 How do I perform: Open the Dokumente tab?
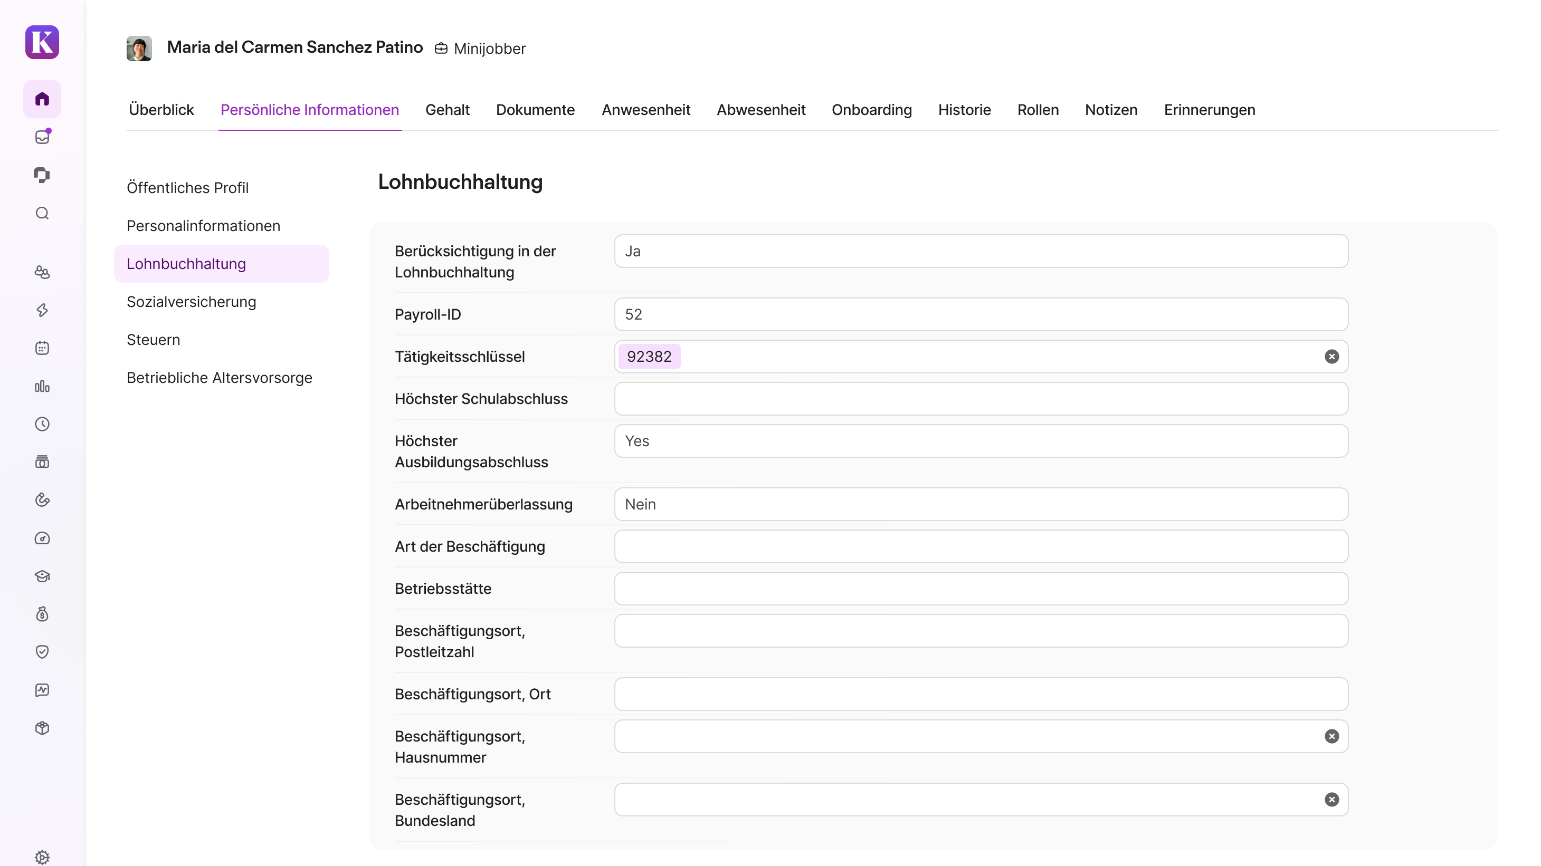535,110
